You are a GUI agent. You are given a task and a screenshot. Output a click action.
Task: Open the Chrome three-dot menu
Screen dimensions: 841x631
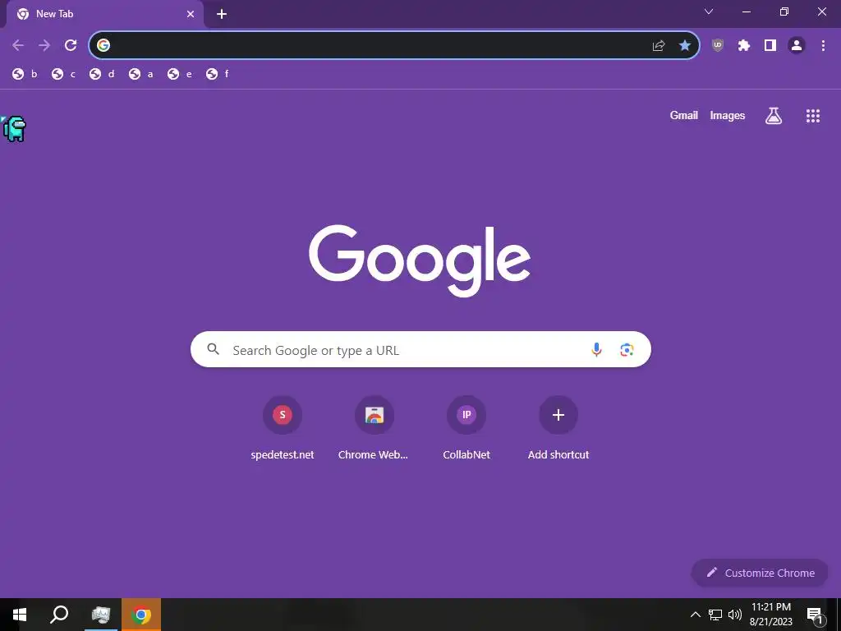[x=823, y=46]
